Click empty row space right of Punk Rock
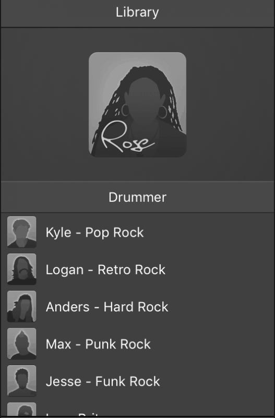Image resolution: width=275 pixels, height=418 pixels. coord(212,344)
